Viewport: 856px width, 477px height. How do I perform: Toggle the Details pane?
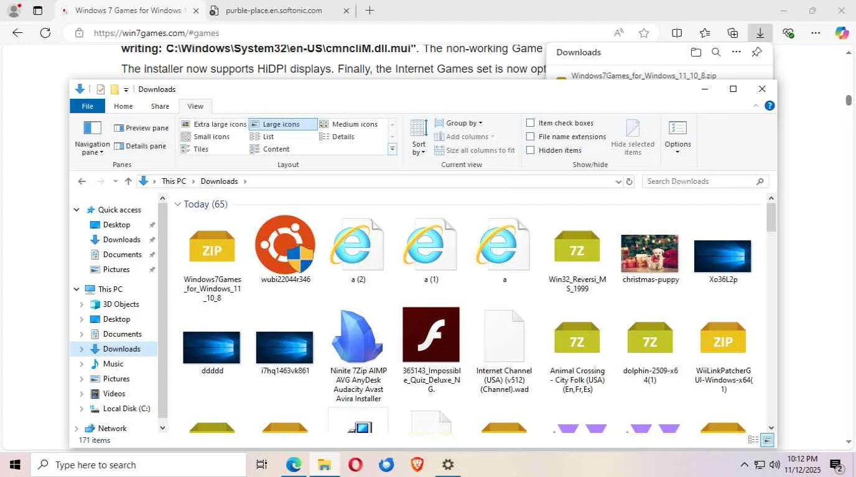(141, 146)
